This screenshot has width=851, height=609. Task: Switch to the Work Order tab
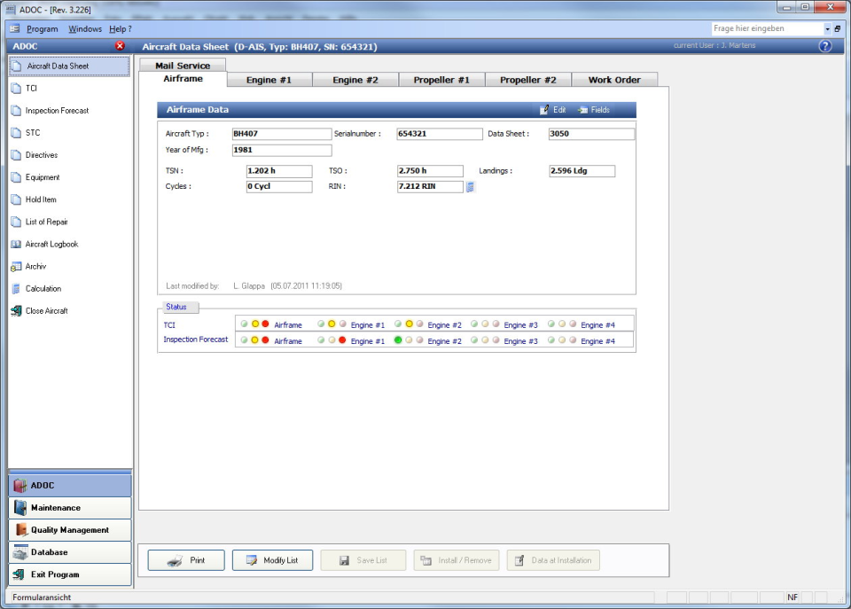point(615,79)
